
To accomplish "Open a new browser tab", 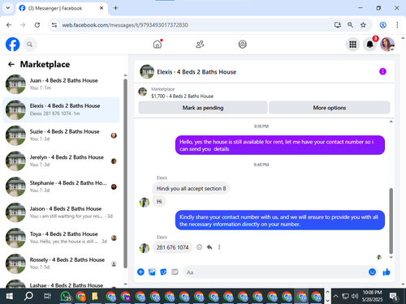I will pos(115,8).
